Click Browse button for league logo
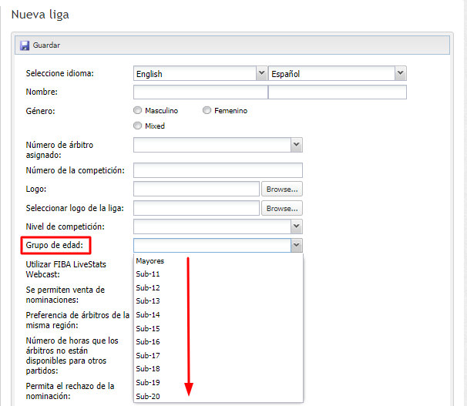 [282, 208]
